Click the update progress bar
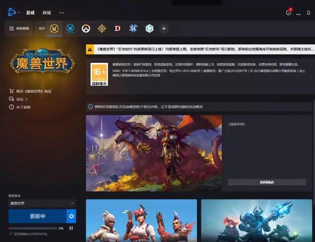The height and width of the screenshot is (242, 315). pos(33,228)
